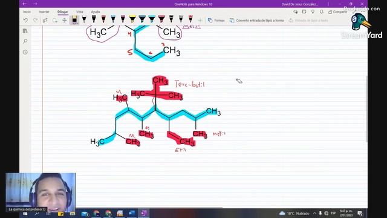The height and width of the screenshot is (218, 387).
Task: Click the David De Jesus González account name
Action: pos(300,4)
